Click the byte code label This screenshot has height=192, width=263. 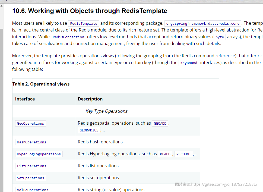[x=220, y=37]
